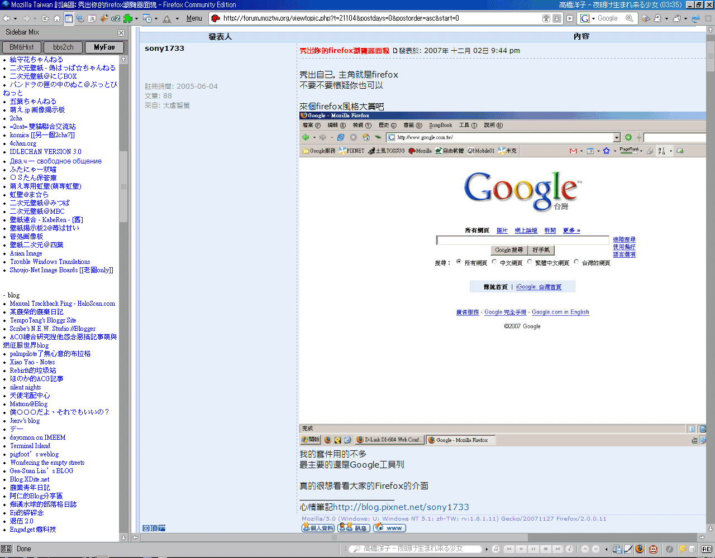The width and height of the screenshot is (715, 558).
Task: Expand the save session icon dropdown arrow
Action: pos(685,18)
